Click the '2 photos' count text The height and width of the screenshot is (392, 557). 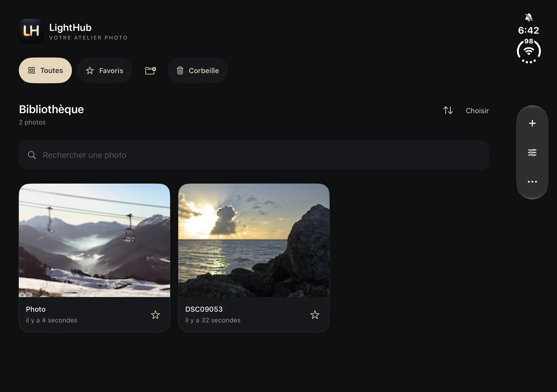32,122
